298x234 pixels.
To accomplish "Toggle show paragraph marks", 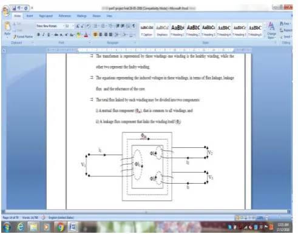I will 134,26.
